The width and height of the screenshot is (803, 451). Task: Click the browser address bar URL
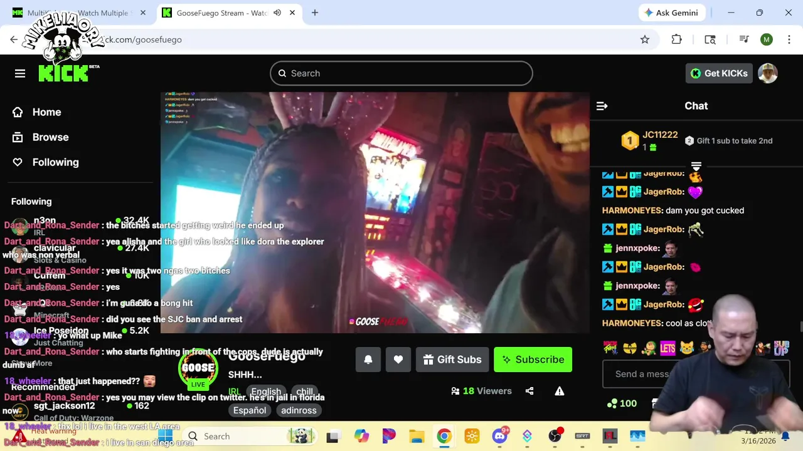(x=141, y=39)
